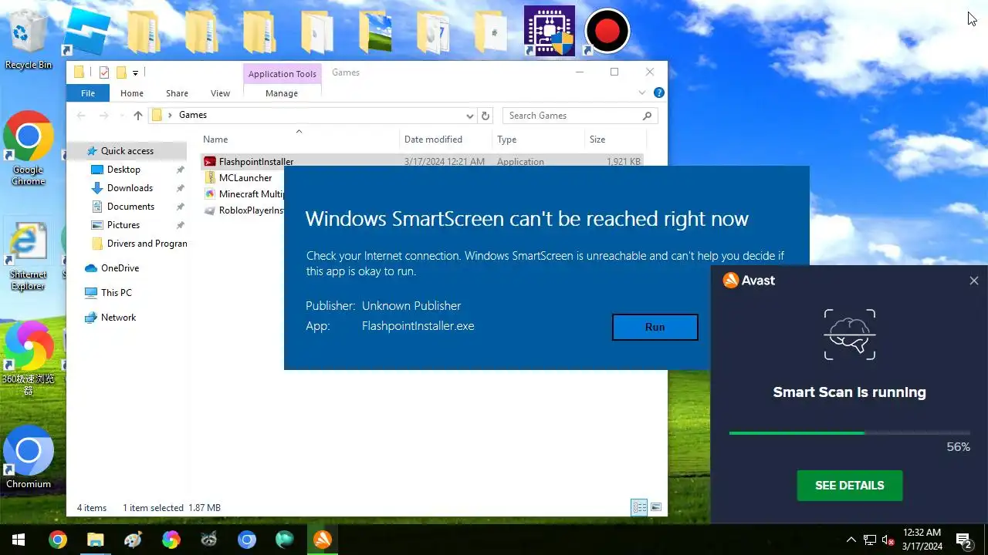Open Customize Quick Access Toolbar dropdown
Image resolution: width=988 pixels, height=555 pixels.
point(135,72)
